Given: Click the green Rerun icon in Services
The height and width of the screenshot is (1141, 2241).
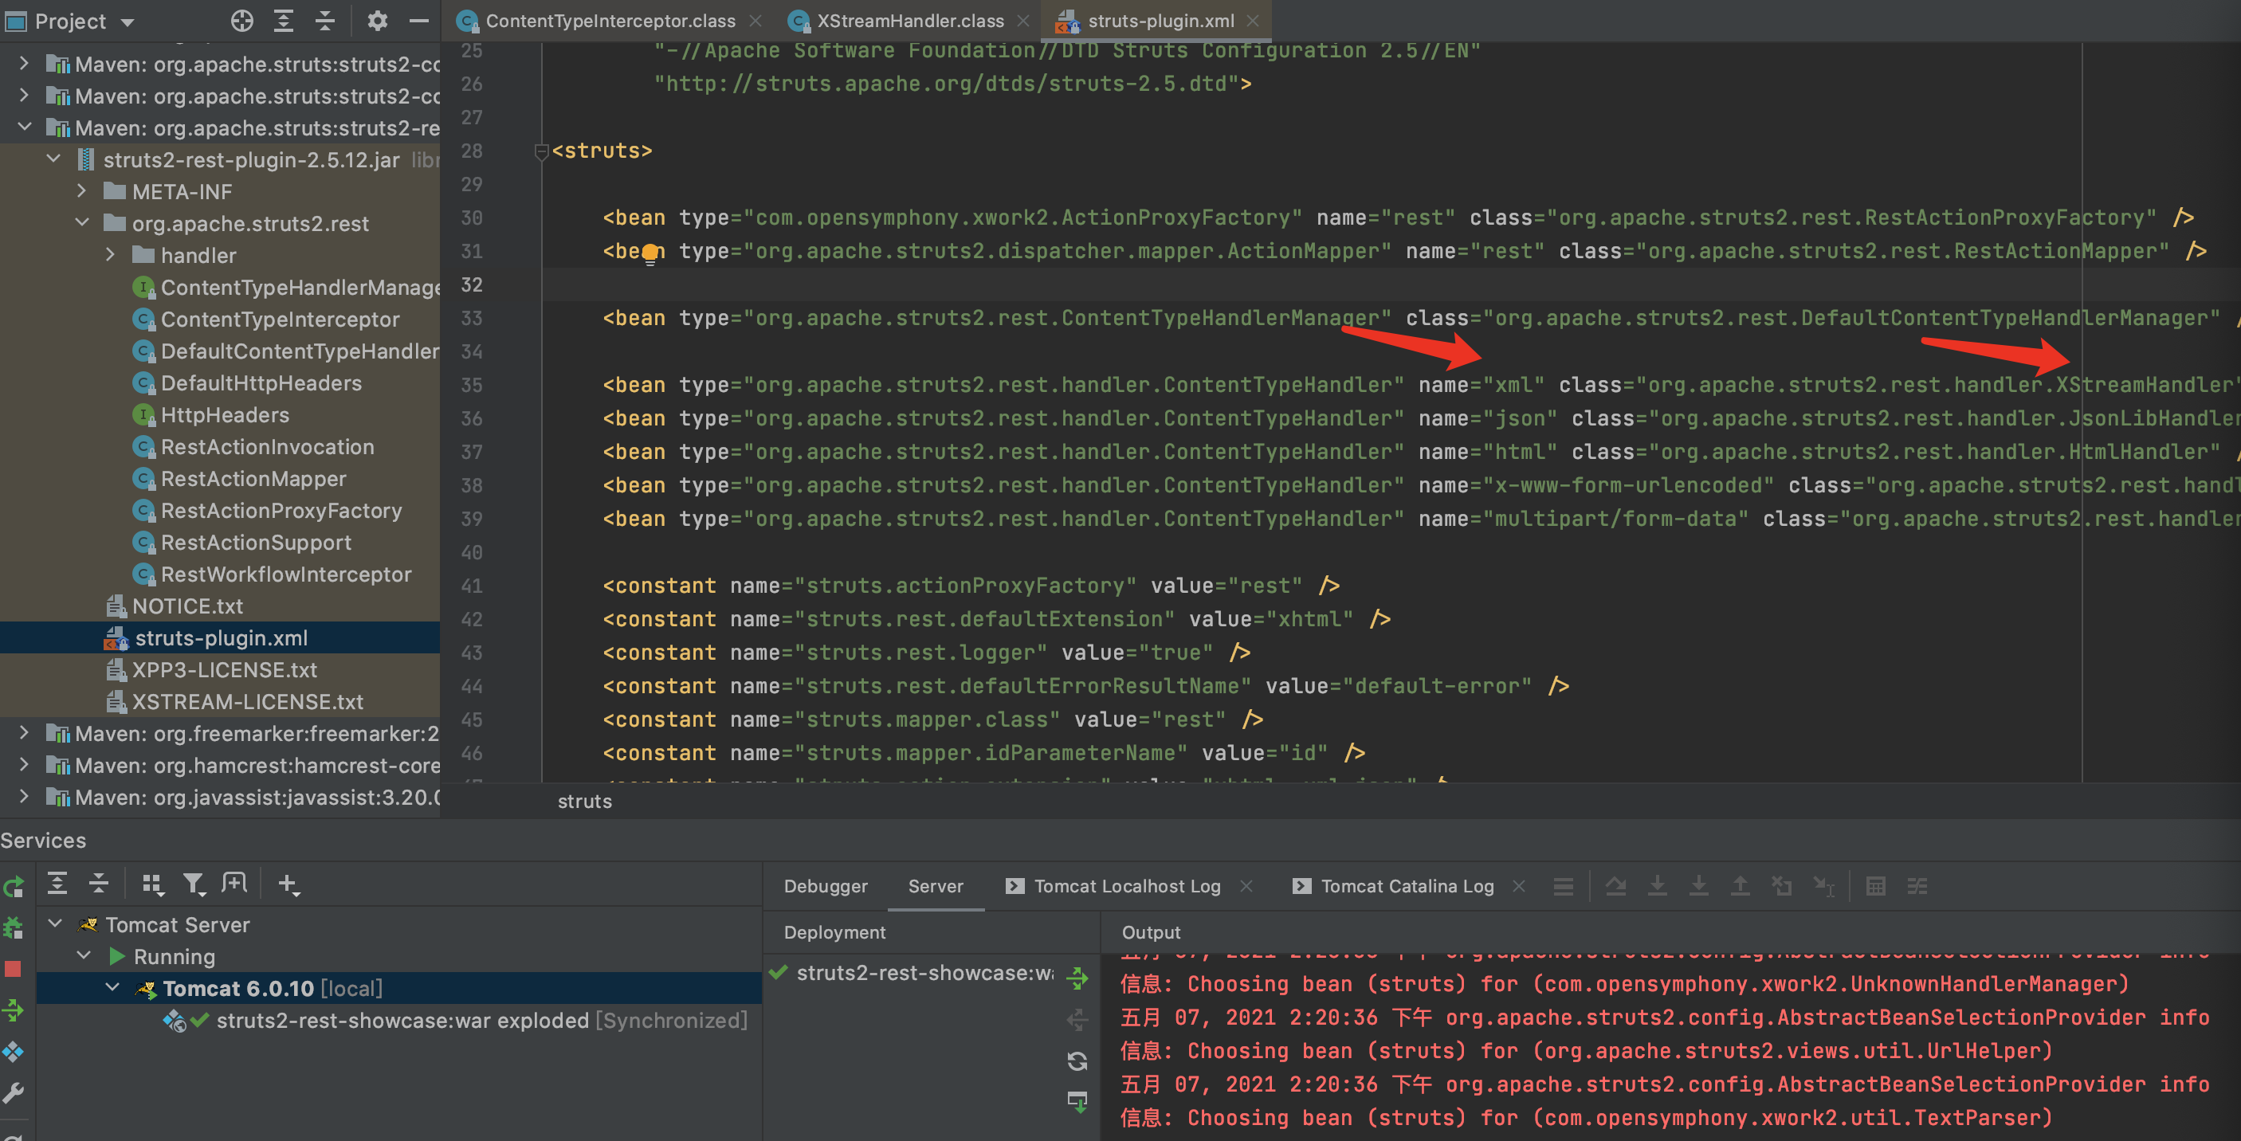Looking at the screenshot, I should (14, 888).
